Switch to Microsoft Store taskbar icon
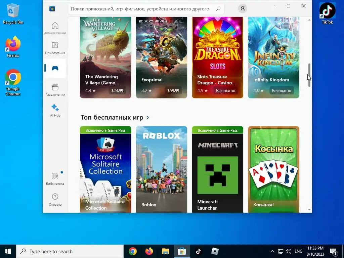The width and height of the screenshot is (344, 258). coord(182,251)
